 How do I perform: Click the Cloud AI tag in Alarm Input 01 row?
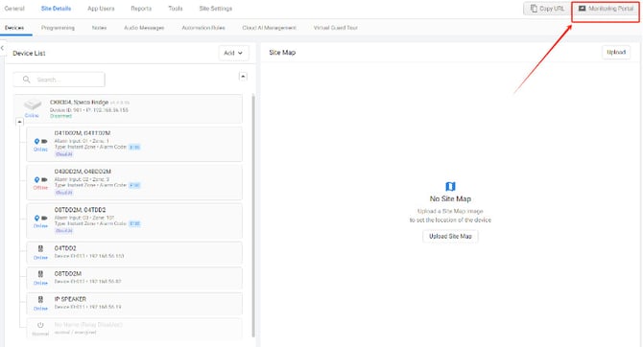[x=64, y=154]
